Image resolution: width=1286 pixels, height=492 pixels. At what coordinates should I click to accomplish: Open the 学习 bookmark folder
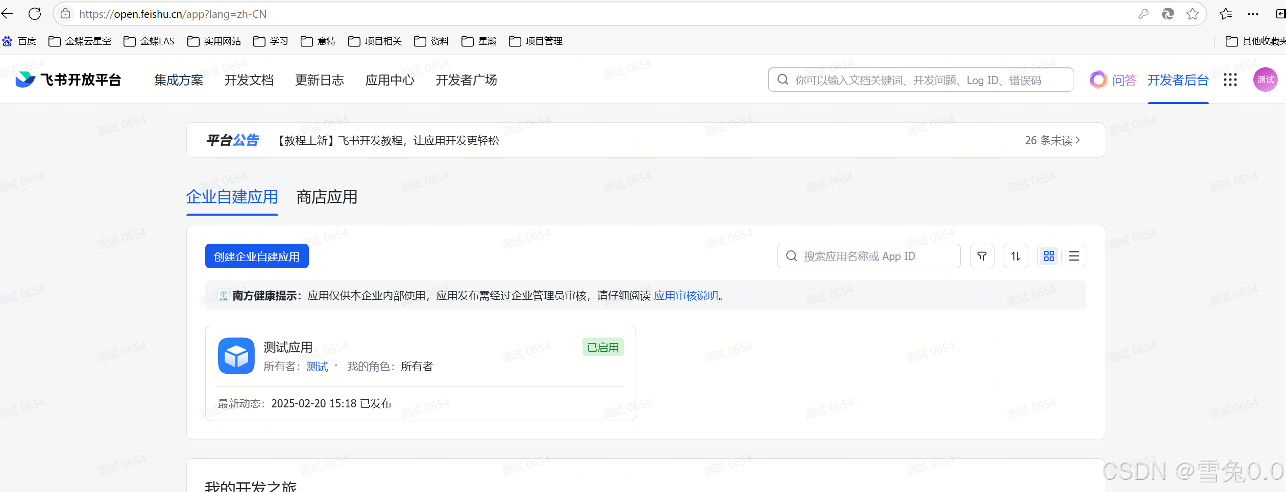271,41
